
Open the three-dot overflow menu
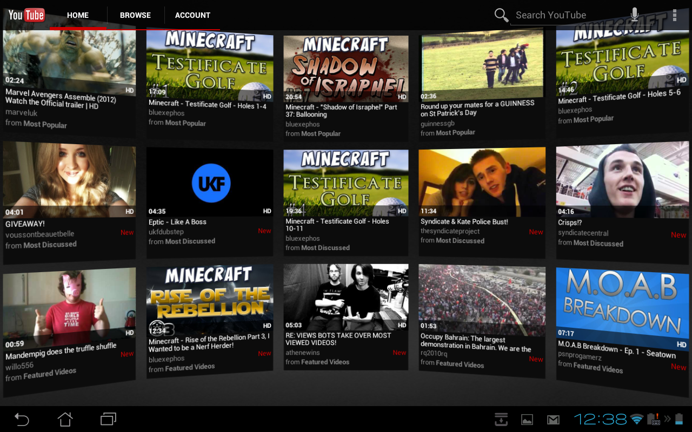674,15
